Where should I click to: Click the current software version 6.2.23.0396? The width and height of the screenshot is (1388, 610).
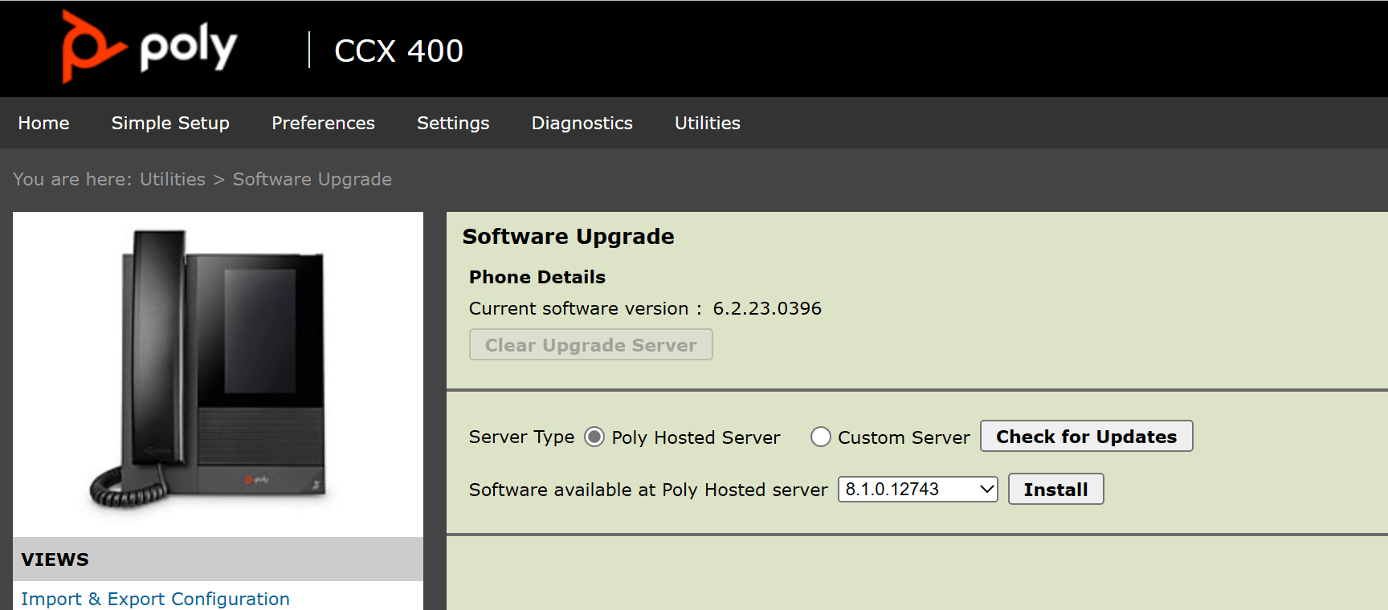click(767, 308)
